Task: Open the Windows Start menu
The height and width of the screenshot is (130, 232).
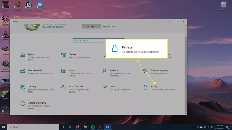Action: [4, 127]
